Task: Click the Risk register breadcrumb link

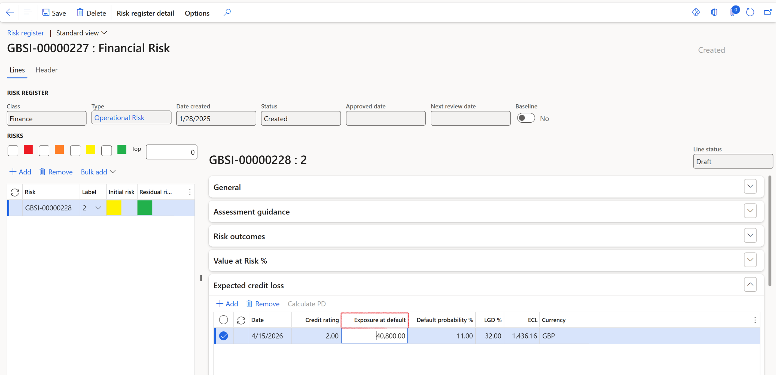Action: coord(26,33)
